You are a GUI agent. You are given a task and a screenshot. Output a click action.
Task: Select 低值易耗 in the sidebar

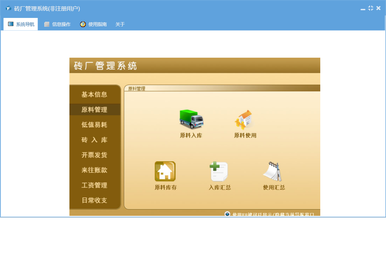coord(95,125)
